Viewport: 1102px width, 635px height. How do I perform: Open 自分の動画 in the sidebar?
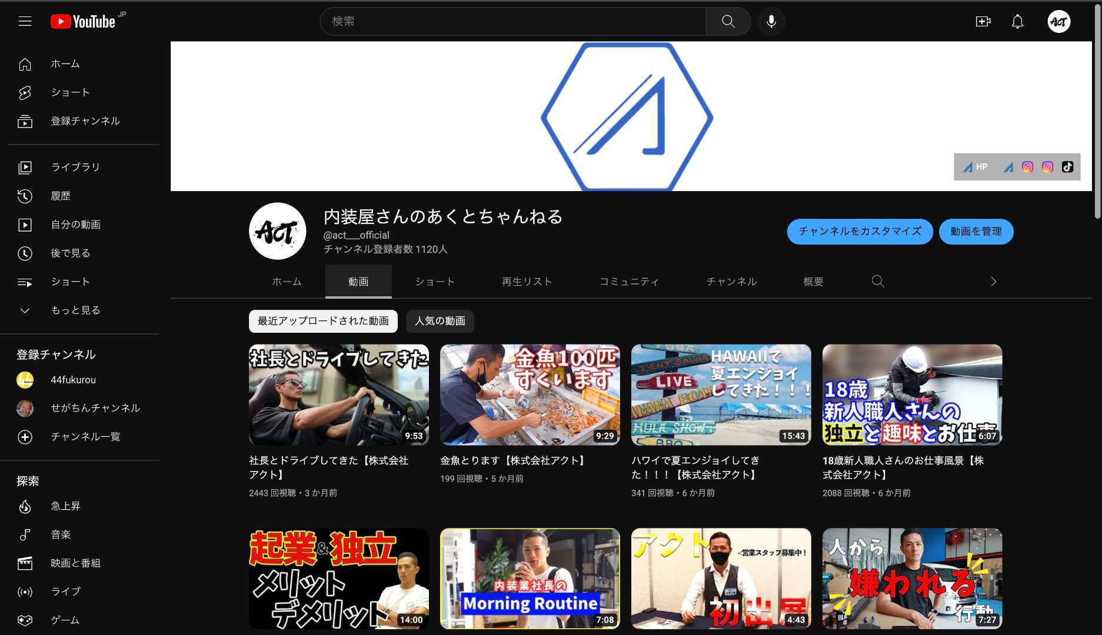point(79,225)
